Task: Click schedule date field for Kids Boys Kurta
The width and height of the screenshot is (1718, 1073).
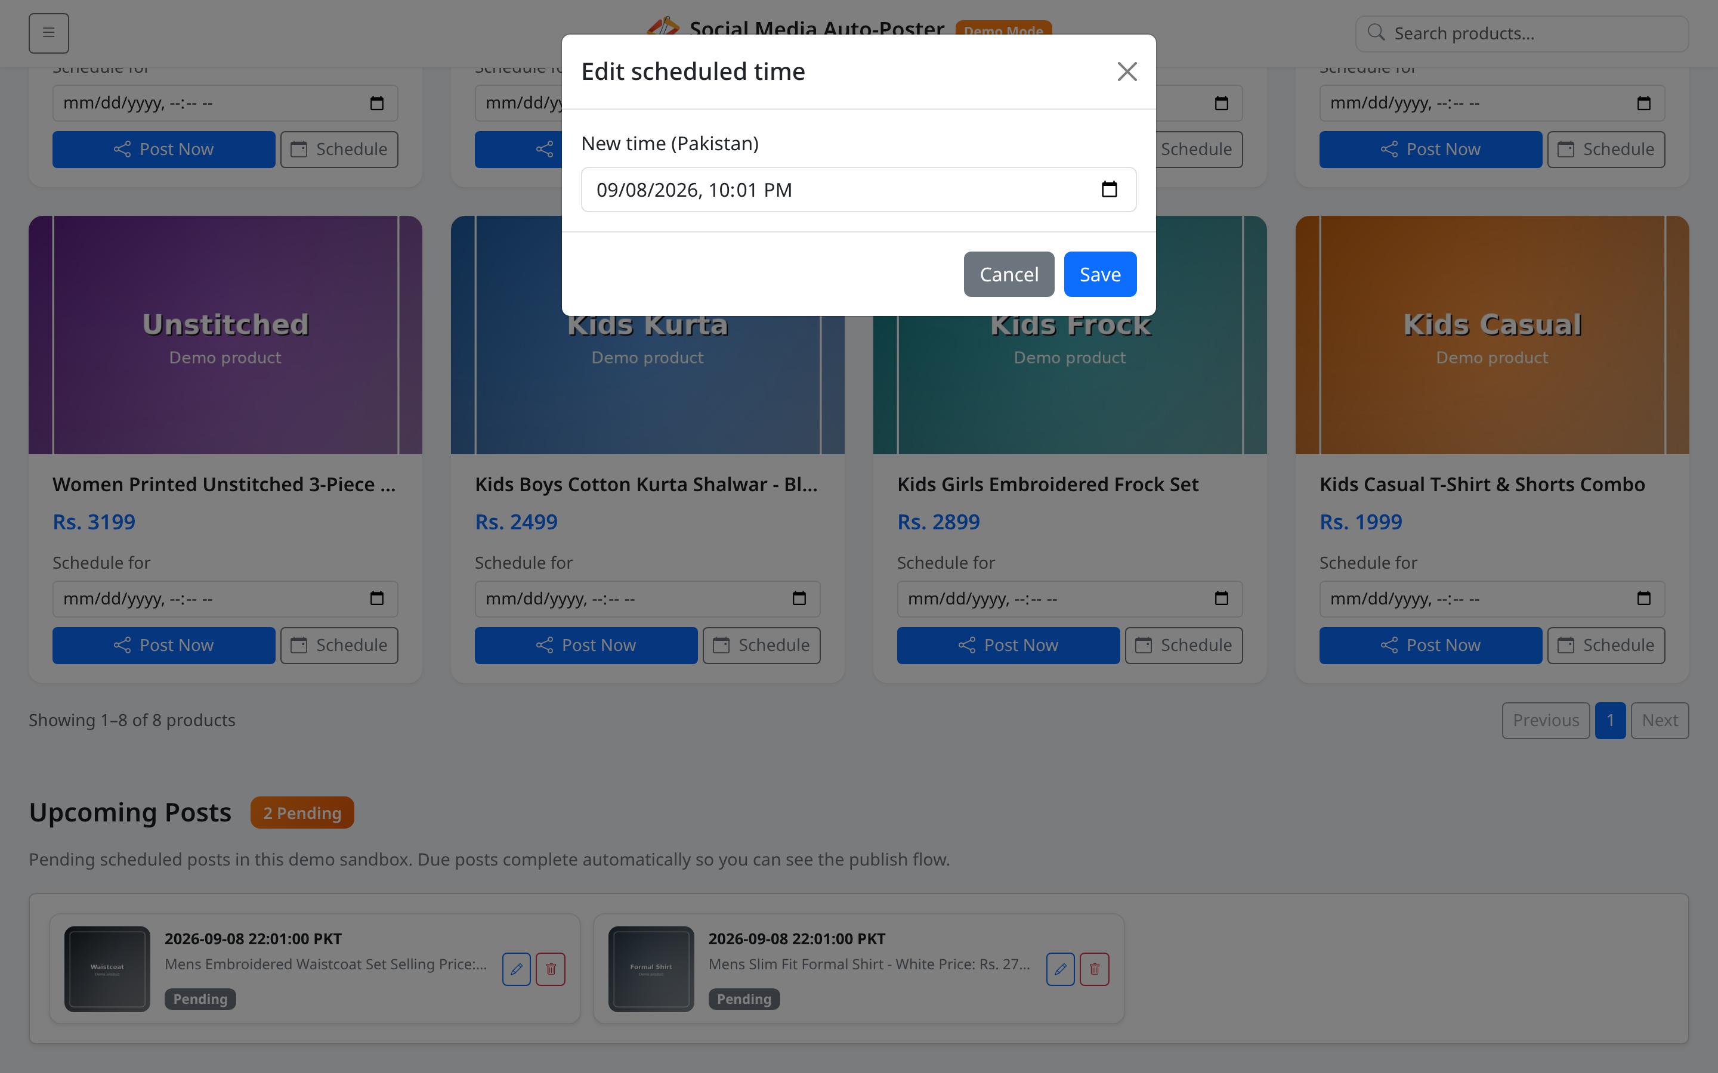Action: (647, 599)
